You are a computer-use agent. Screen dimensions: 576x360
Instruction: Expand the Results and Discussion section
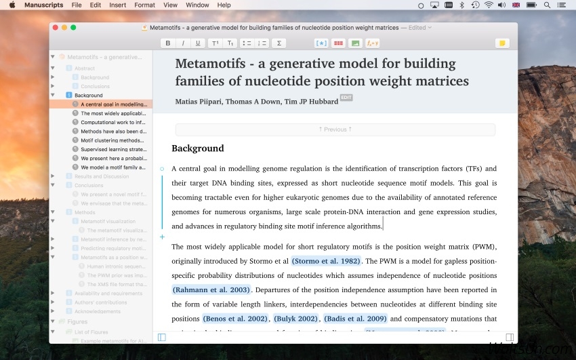(x=53, y=176)
